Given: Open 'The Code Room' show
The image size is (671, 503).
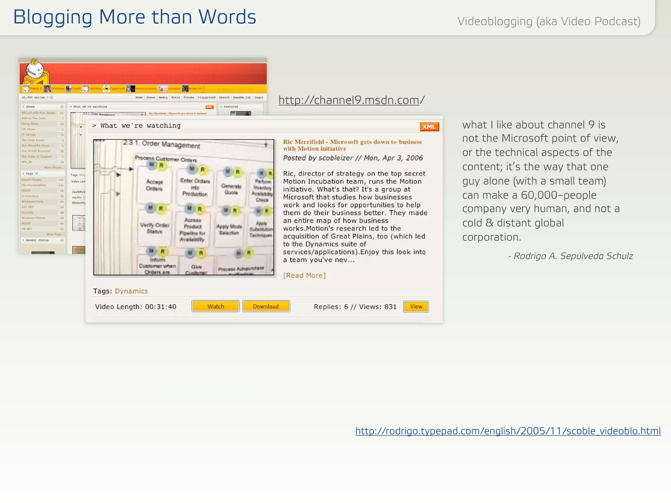Looking at the screenshot, I should click(33, 140).
